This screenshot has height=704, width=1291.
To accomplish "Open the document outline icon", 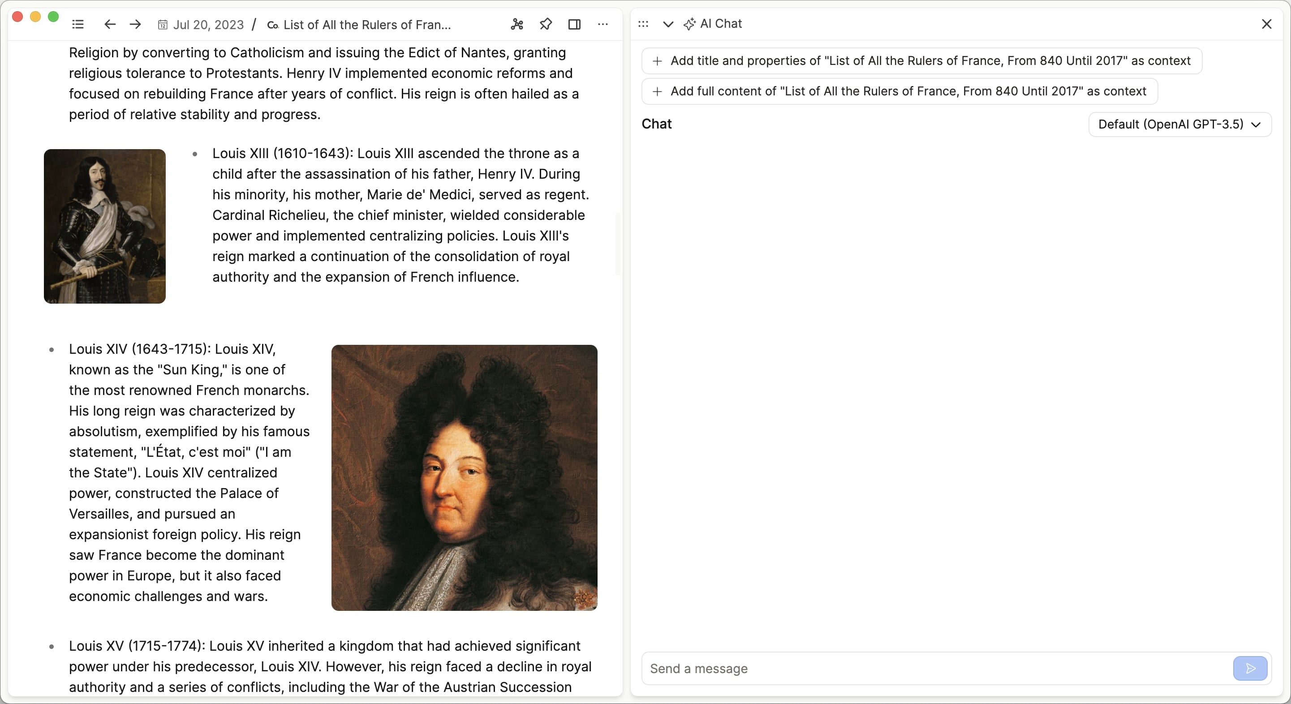I will (77, 24).
